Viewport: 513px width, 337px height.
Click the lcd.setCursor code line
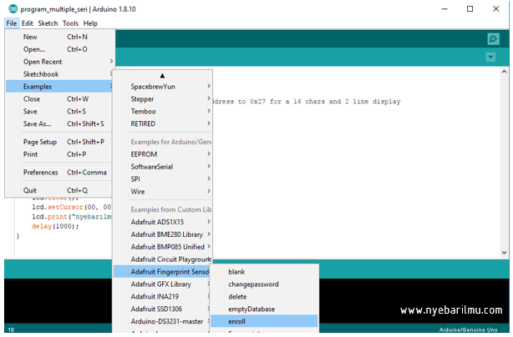click(71, 207)
